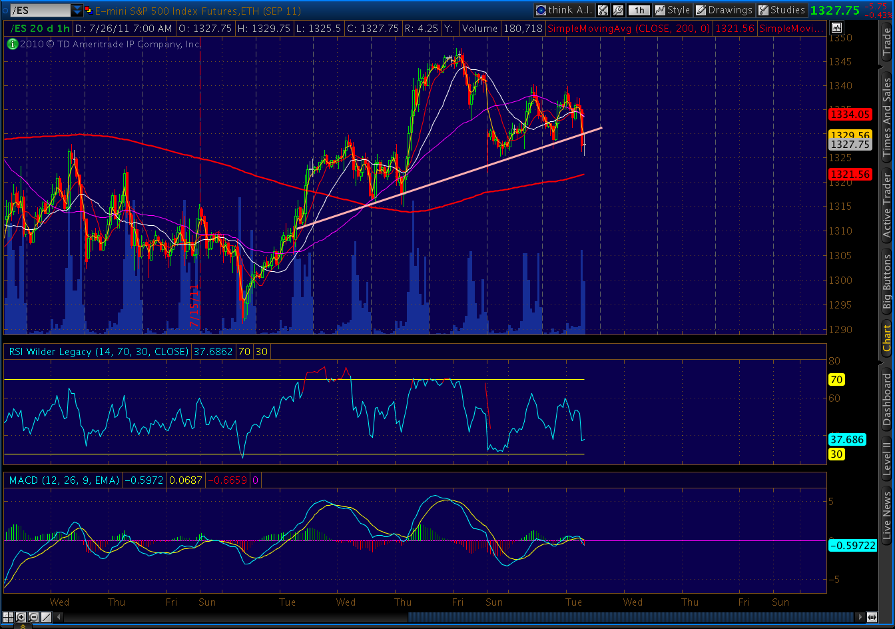Open the think A.I. tool

pyautogui.click(x=563, y=10)
